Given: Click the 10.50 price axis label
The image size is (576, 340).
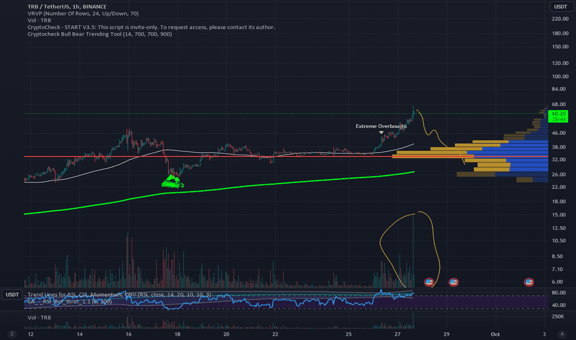Looking at the screenshot, I should (x=558, y=240).
